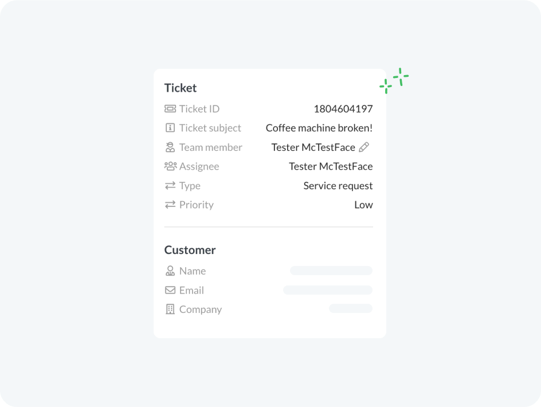
Task: Select the ticket ID number 1804604197
Action: [343, 109]
